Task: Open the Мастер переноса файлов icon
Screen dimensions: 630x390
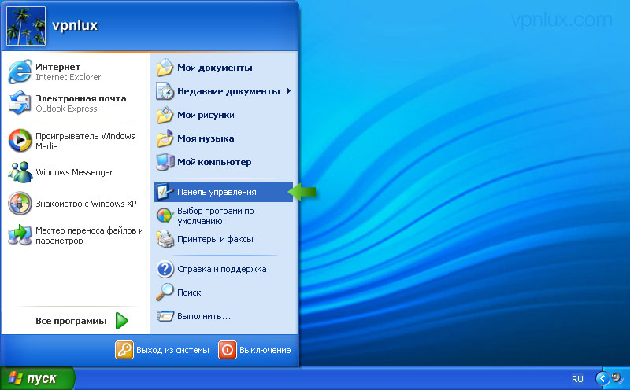Action: click(20, 235)
